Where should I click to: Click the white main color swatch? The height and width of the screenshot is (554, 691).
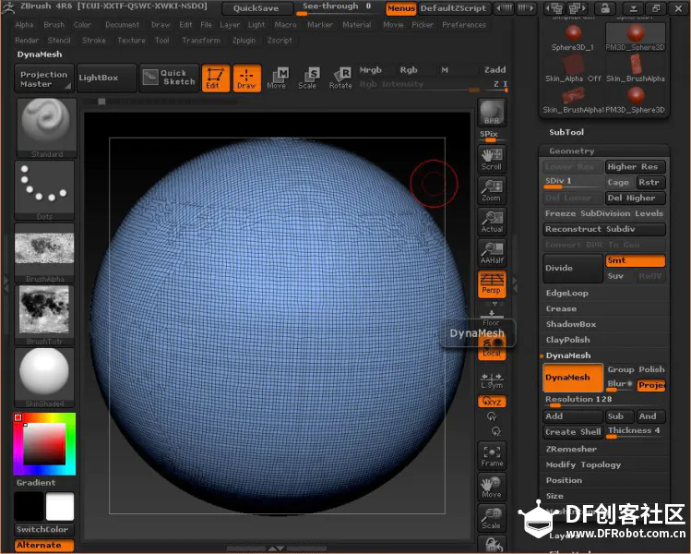pos(59,507)
